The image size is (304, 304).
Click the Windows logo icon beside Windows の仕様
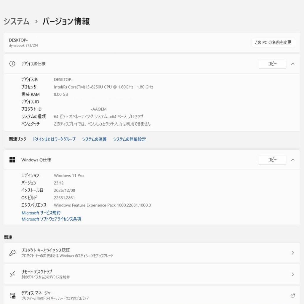[12, 160]
